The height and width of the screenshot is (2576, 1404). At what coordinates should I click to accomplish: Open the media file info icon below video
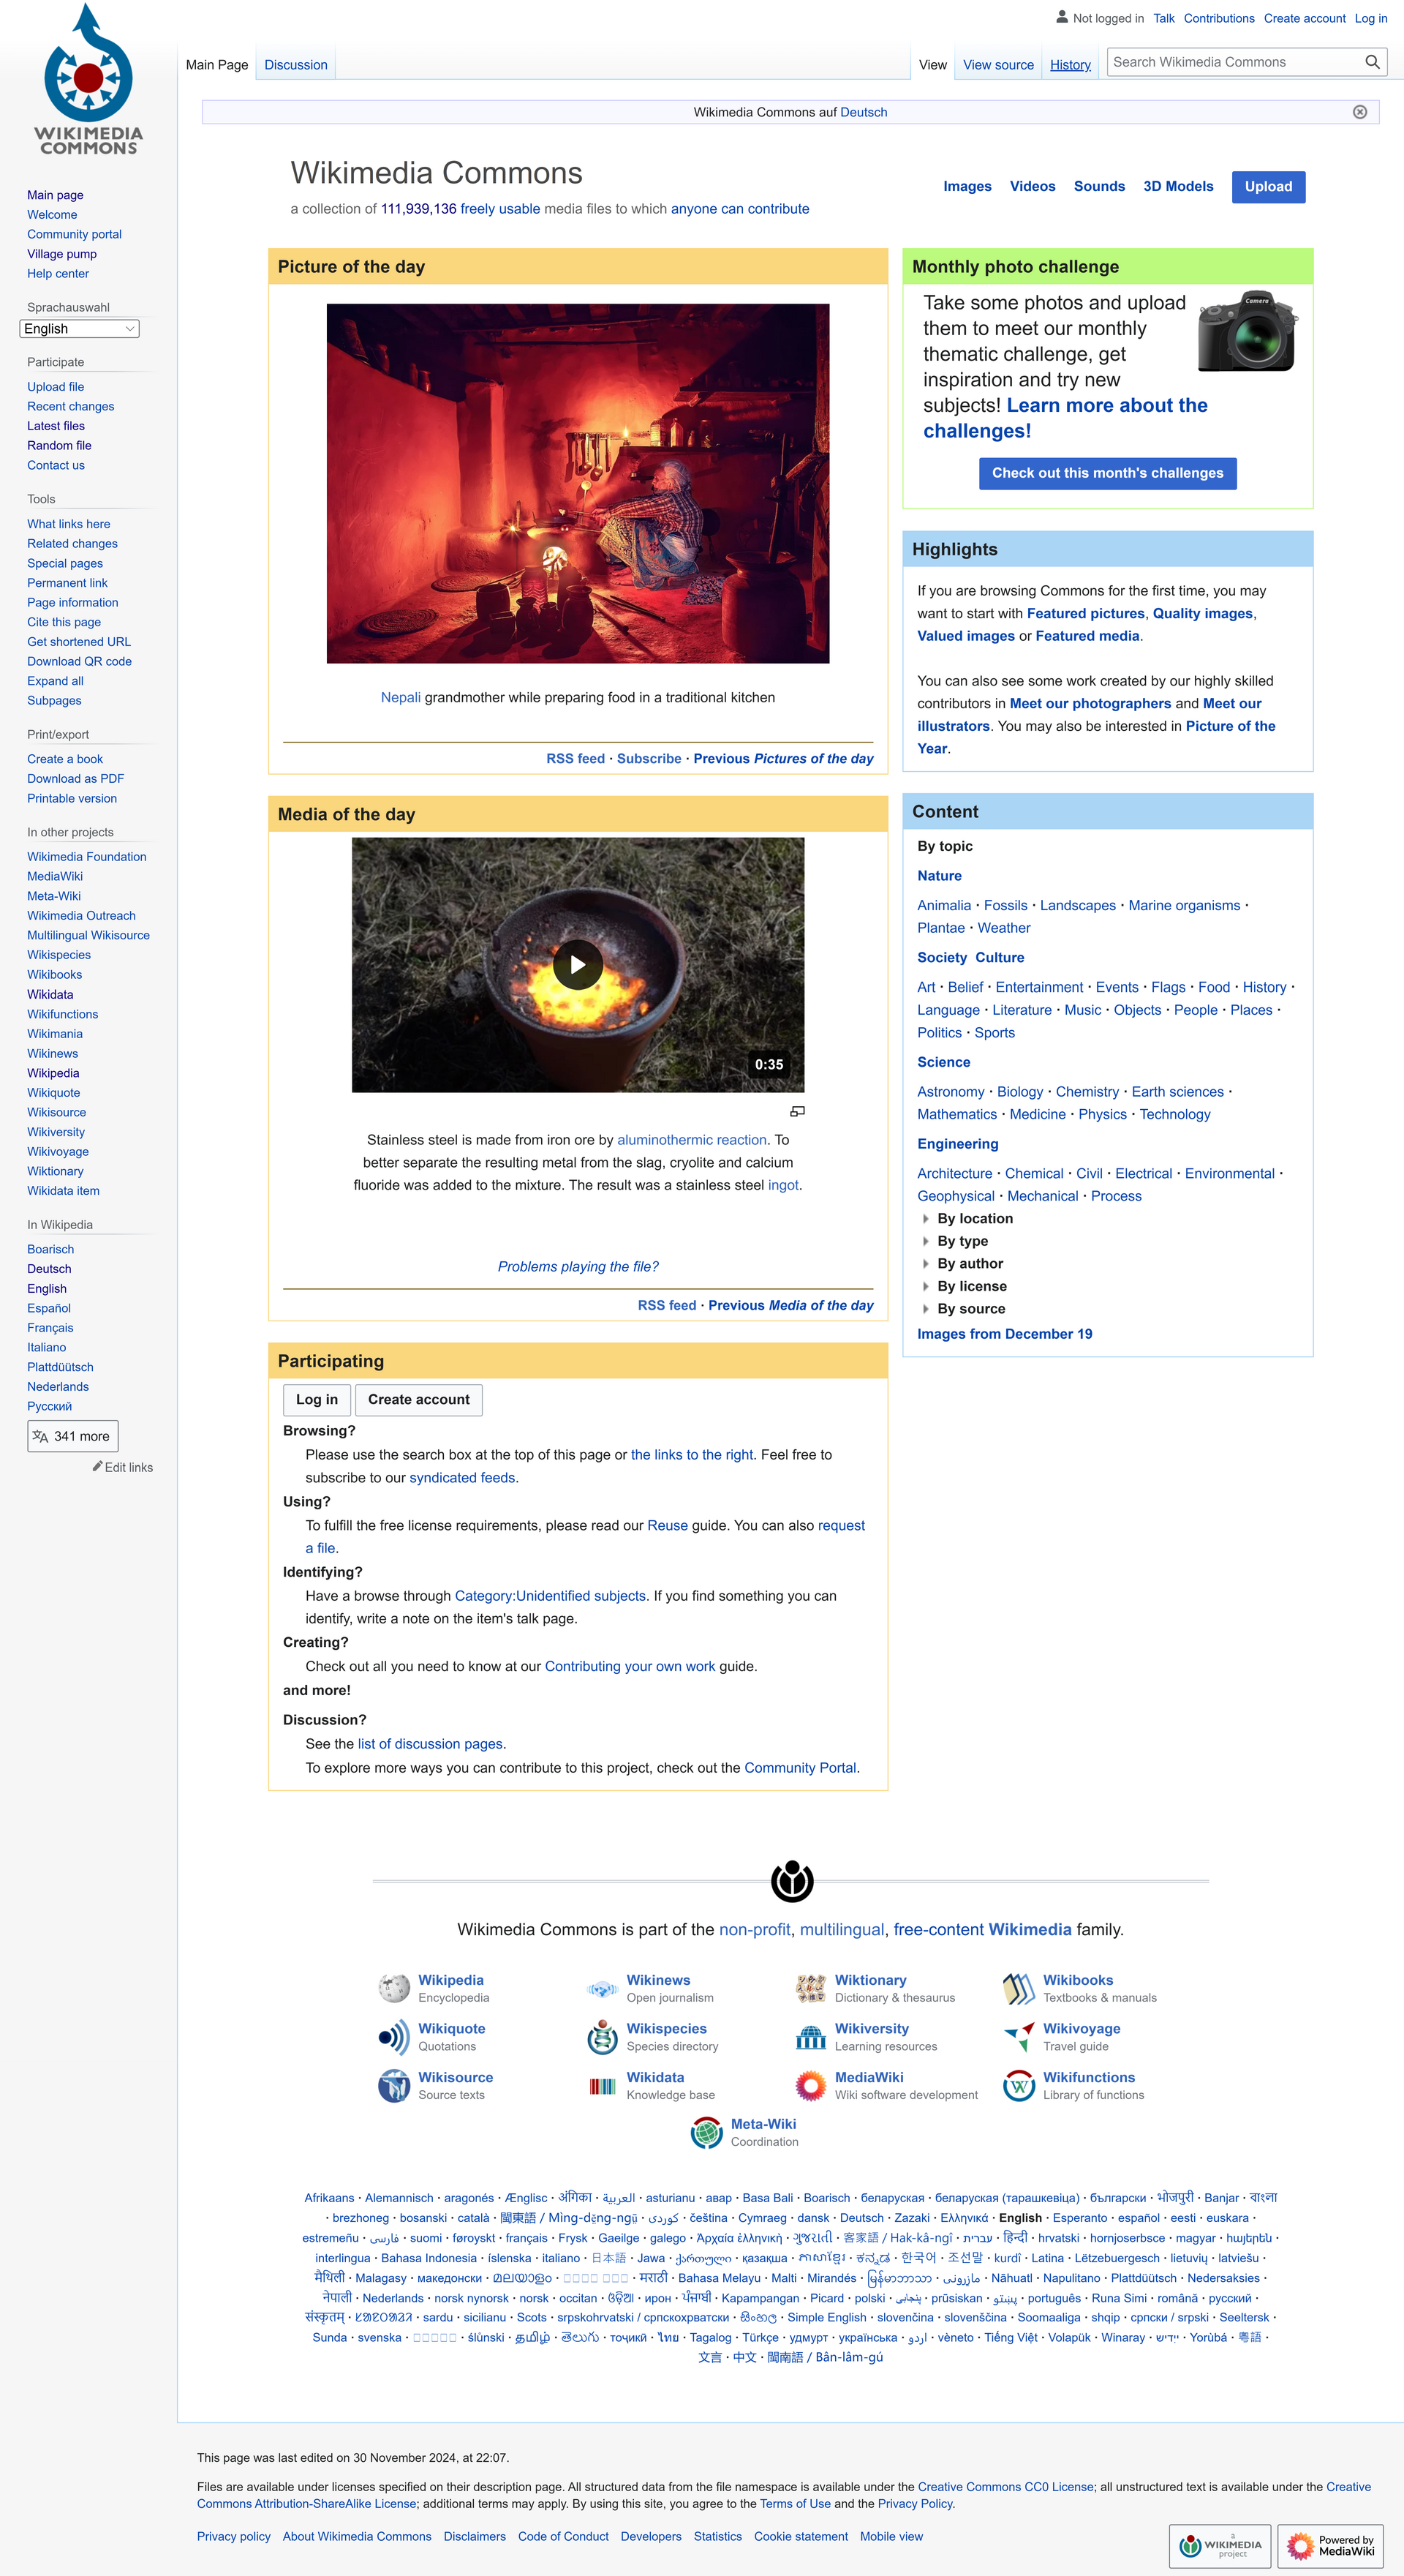[x=798, y=1112]
